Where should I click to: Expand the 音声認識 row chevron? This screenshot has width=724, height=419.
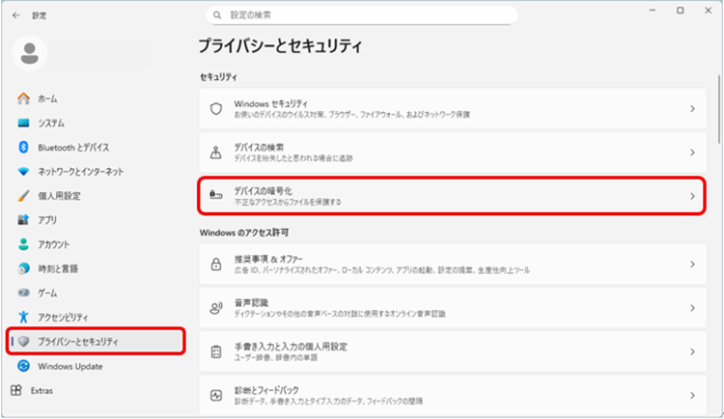tap(691, 308)
